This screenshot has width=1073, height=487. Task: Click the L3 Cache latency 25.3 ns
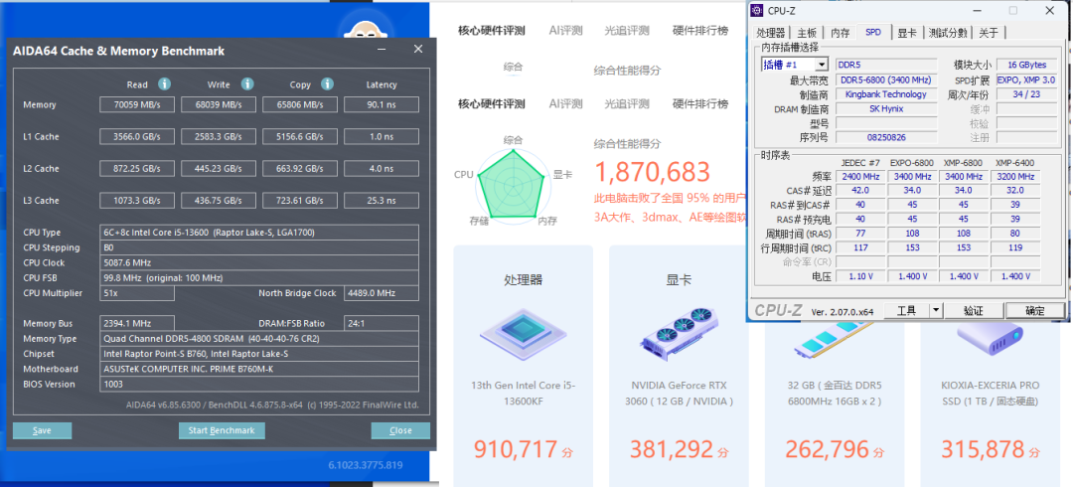pyautogui.click(x=382, y=201)
